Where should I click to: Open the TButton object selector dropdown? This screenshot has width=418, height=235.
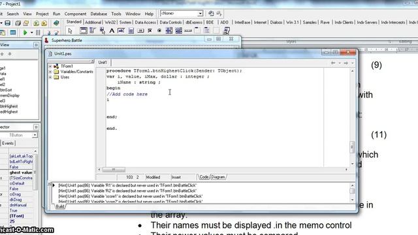click(35, 135)
